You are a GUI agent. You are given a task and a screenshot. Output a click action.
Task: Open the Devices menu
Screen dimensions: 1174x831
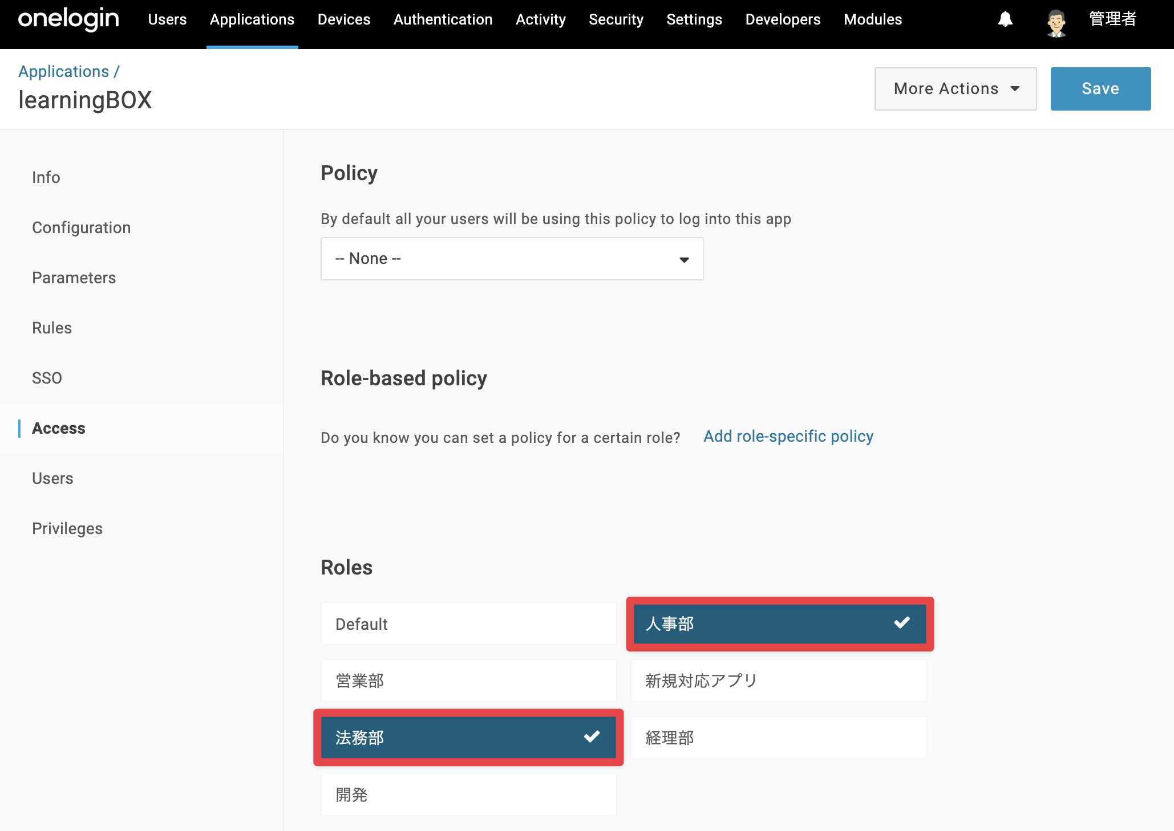[344, 19]
